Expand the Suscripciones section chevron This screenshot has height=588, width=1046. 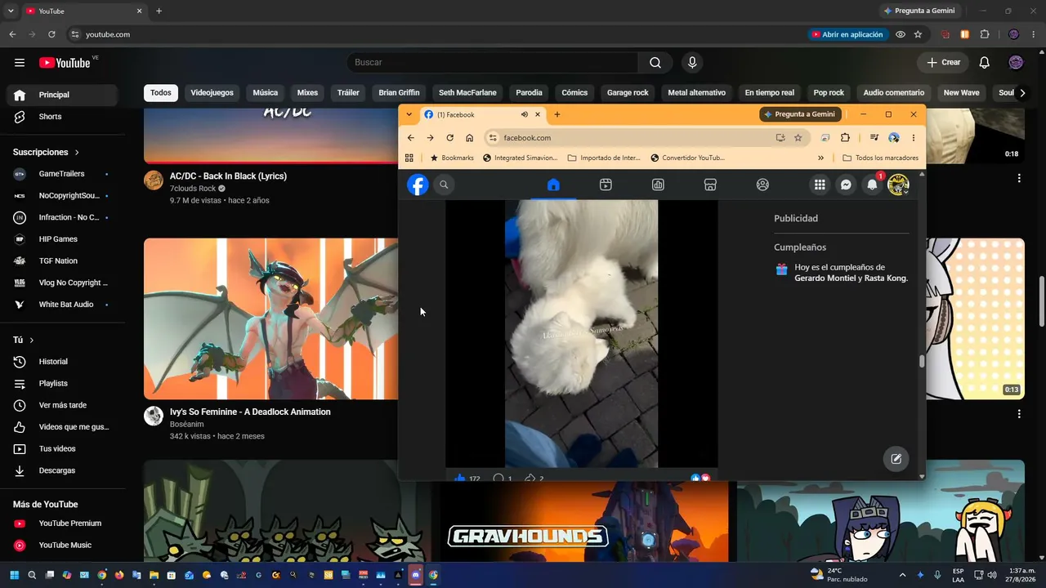pyautogui.click(x=78, y=153)
